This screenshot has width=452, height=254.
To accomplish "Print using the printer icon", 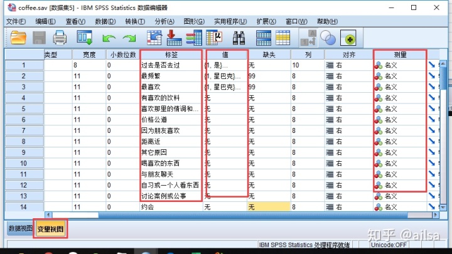I will [x=60, y=38].
